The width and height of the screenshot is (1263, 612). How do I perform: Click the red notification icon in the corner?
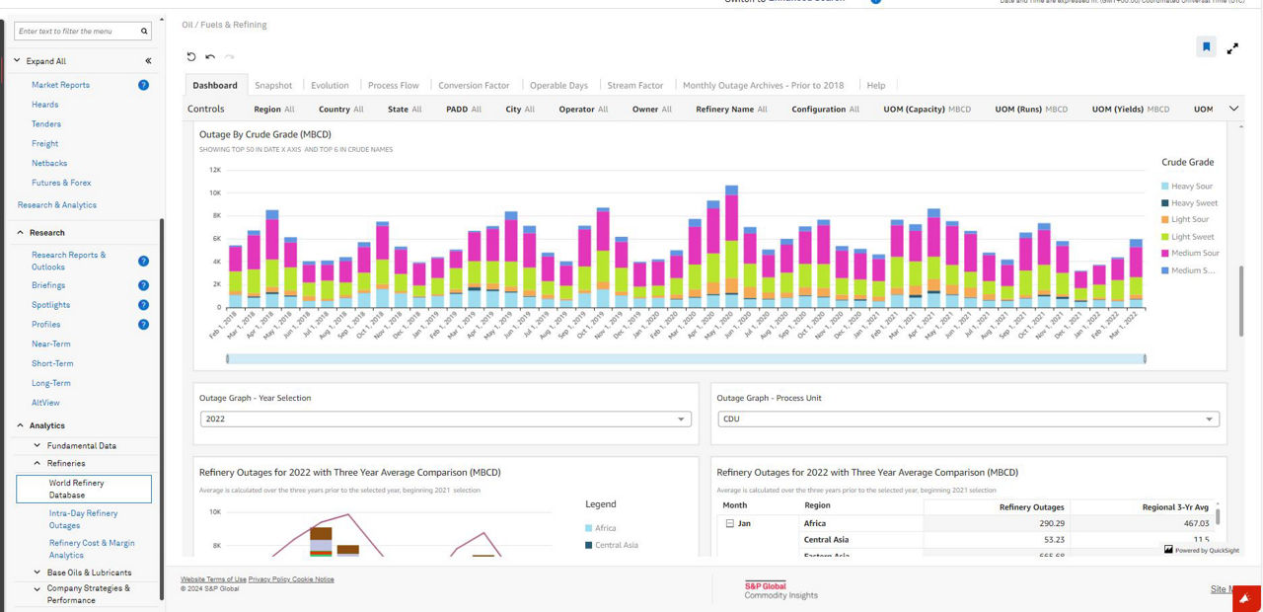[1247, 598]
